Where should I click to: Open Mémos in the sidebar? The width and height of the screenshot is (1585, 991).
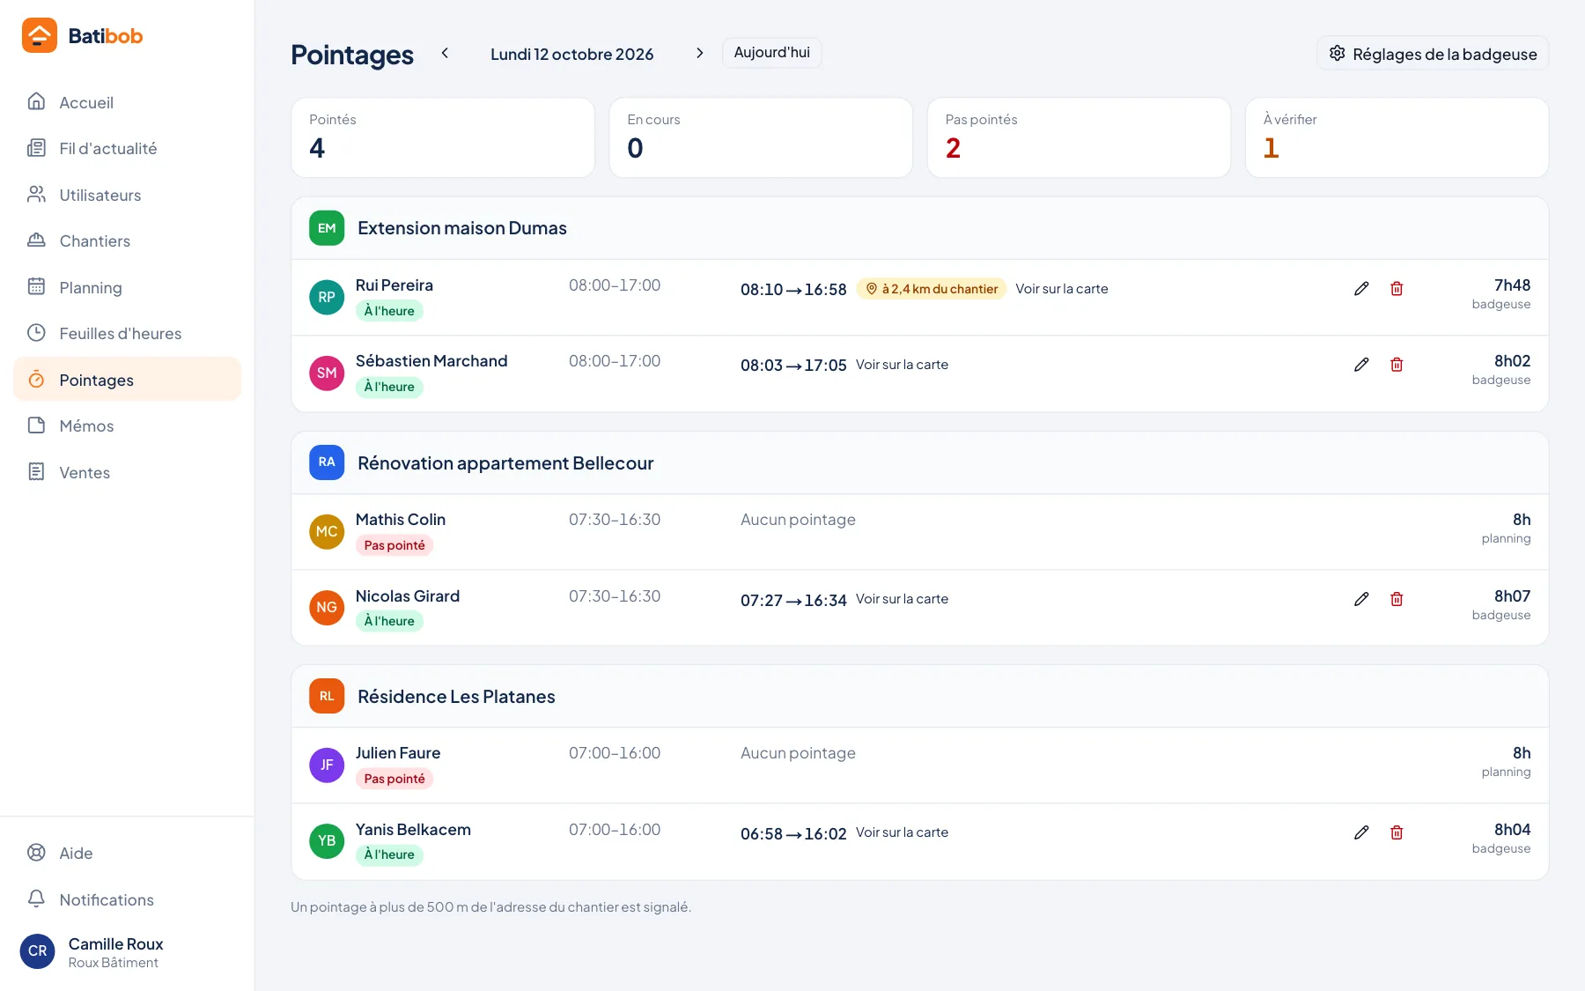[128, 425]
